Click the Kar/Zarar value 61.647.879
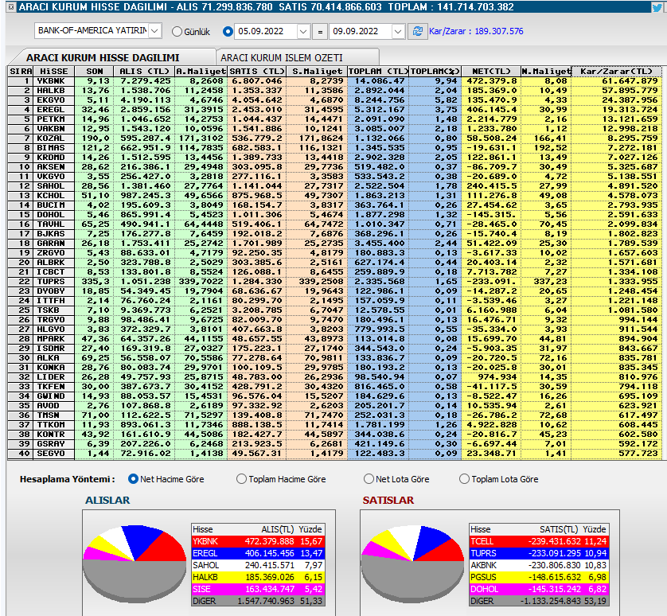 click(630, 81)
